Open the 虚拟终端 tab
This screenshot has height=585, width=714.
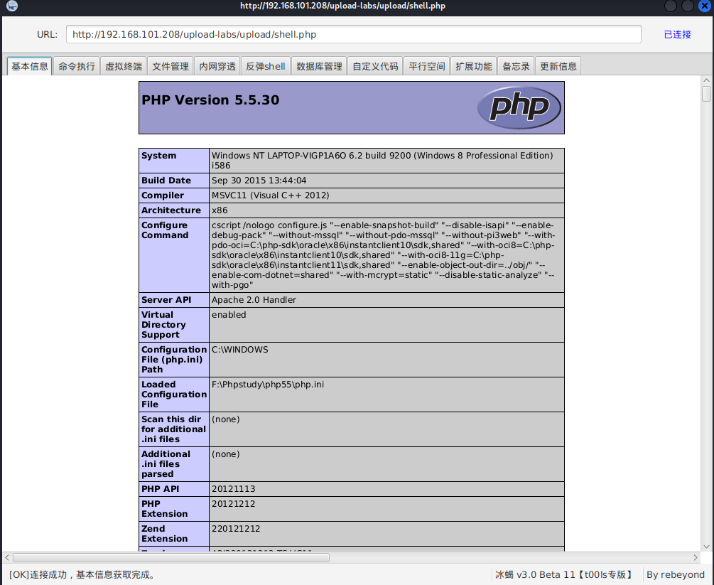[x=124, y=67]
